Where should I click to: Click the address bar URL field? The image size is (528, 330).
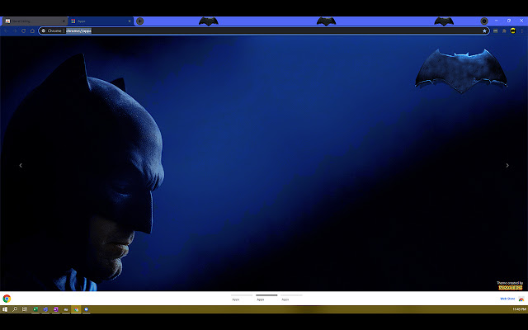point(264,31)
